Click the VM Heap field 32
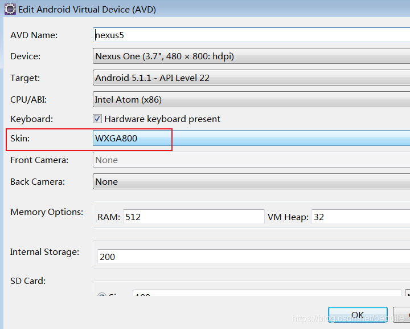The width and height of the screenshot is (410, 329). 361,217
